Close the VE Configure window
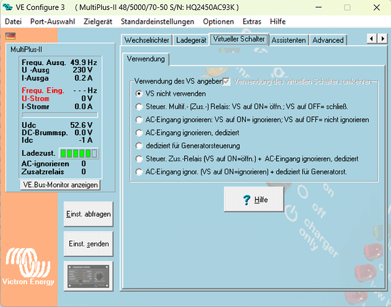Viewport: 391px width, 307px height. pos(376,7)
